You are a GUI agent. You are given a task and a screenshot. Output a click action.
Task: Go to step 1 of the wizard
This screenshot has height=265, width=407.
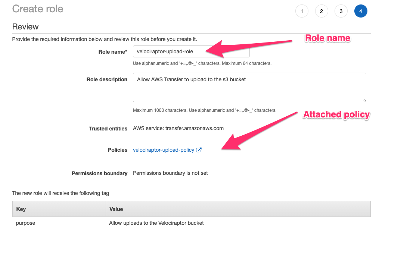[x=302, y=11]
